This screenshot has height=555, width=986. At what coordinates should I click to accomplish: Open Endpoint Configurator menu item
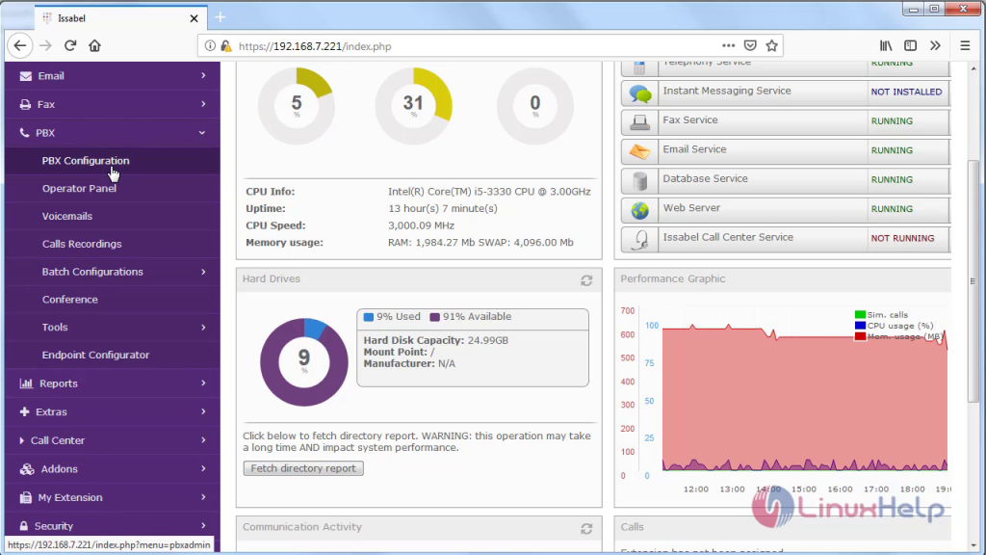click(112, 355)
